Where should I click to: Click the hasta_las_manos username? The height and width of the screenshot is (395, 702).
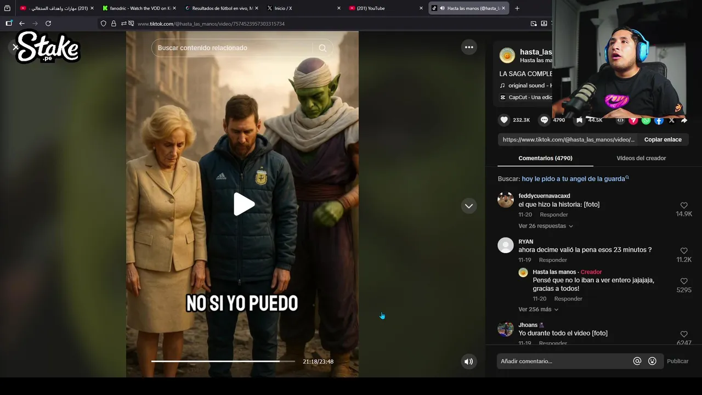pos(536,52)
